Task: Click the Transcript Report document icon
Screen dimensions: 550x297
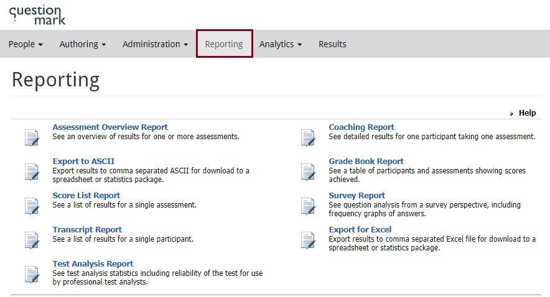Action: pos(32,240)
